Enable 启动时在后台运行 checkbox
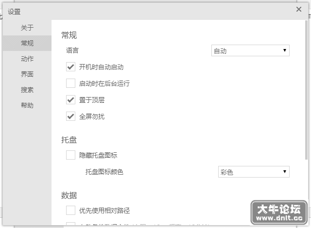The width and height of the screenshot is (311, 228). click(70, 83)
